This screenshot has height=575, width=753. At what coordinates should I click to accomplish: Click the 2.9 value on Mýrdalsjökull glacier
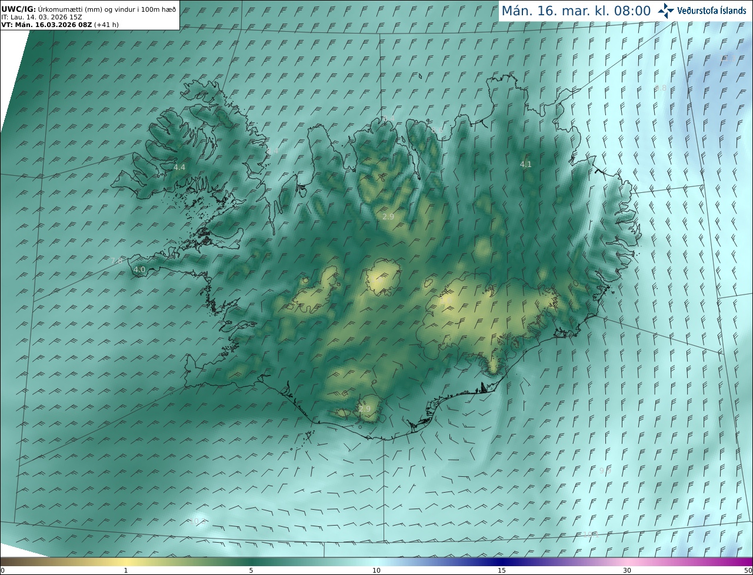pos(365,409)
